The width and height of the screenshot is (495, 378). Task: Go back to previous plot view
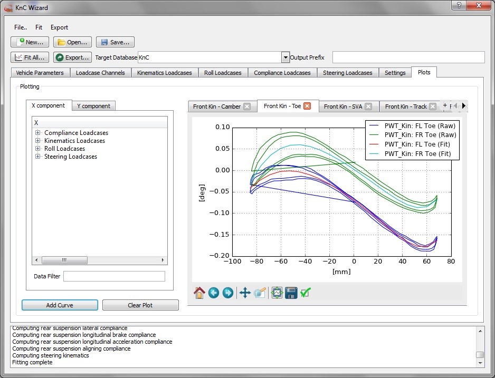point(214,293)
